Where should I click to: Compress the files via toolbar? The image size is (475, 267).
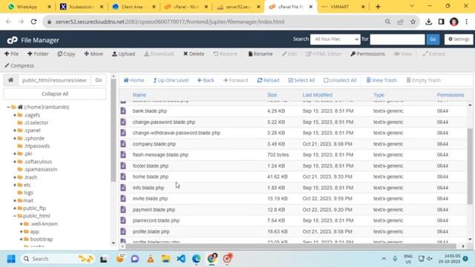(19, 66)
